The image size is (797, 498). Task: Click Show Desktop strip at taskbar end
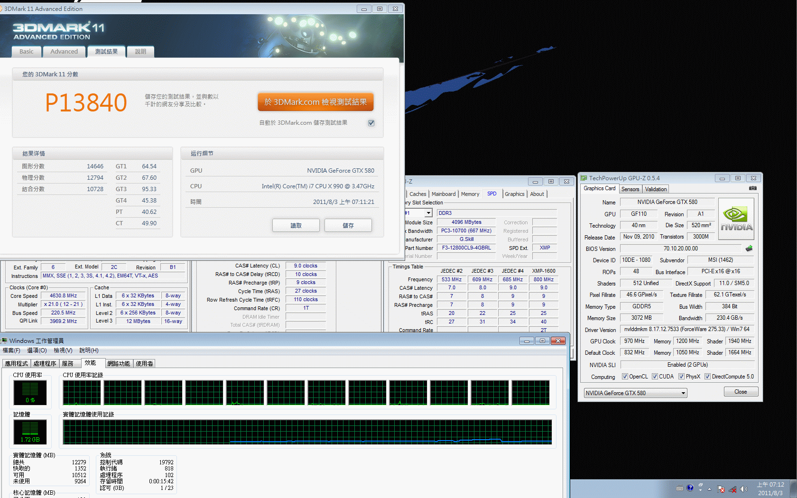coord(794,489)
